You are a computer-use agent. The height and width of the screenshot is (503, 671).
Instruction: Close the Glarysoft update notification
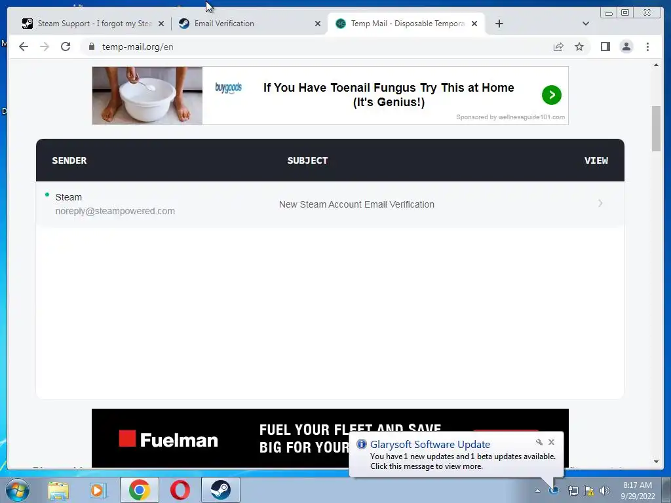[x=551, y=442]
